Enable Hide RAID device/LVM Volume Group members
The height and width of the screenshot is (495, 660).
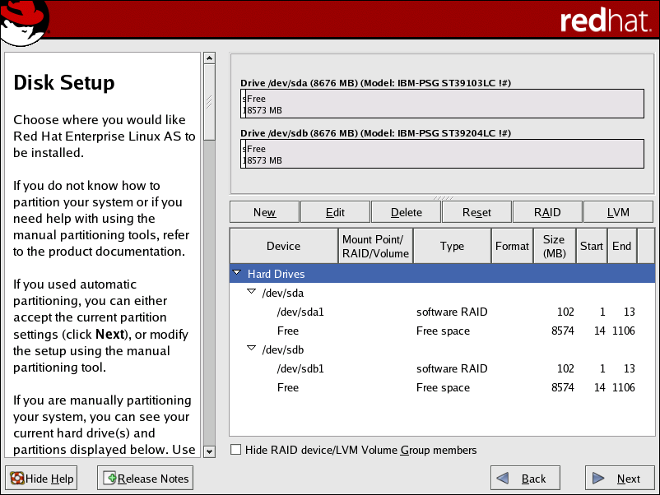point(235,451)
